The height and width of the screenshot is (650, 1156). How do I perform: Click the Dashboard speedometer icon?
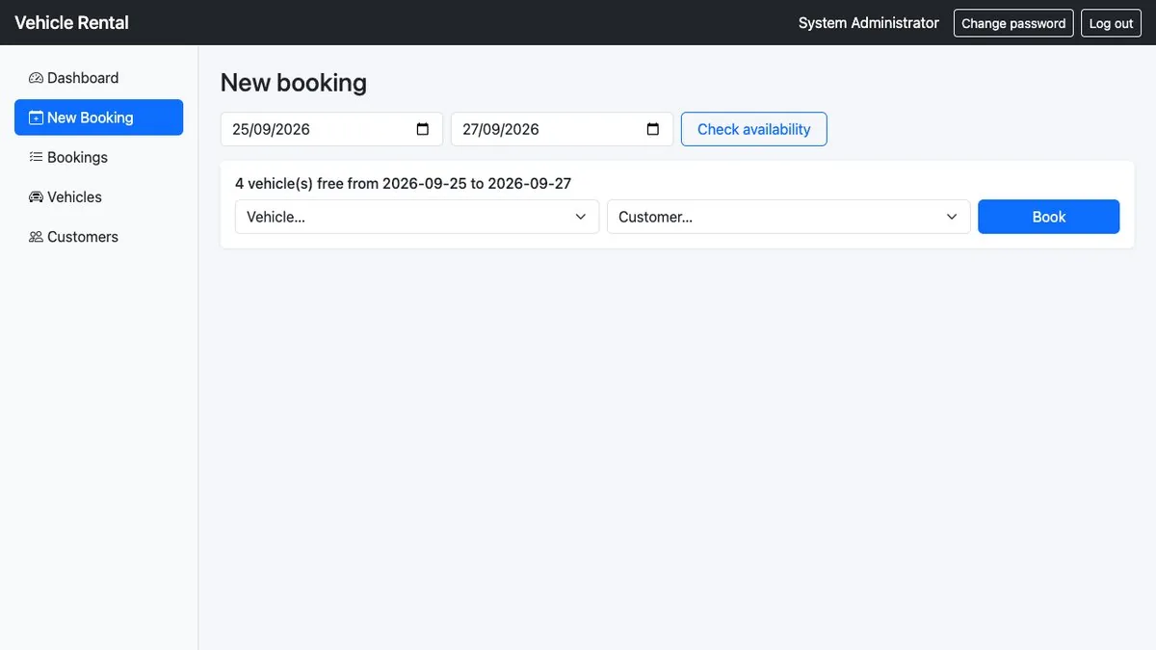click(36, 78)
